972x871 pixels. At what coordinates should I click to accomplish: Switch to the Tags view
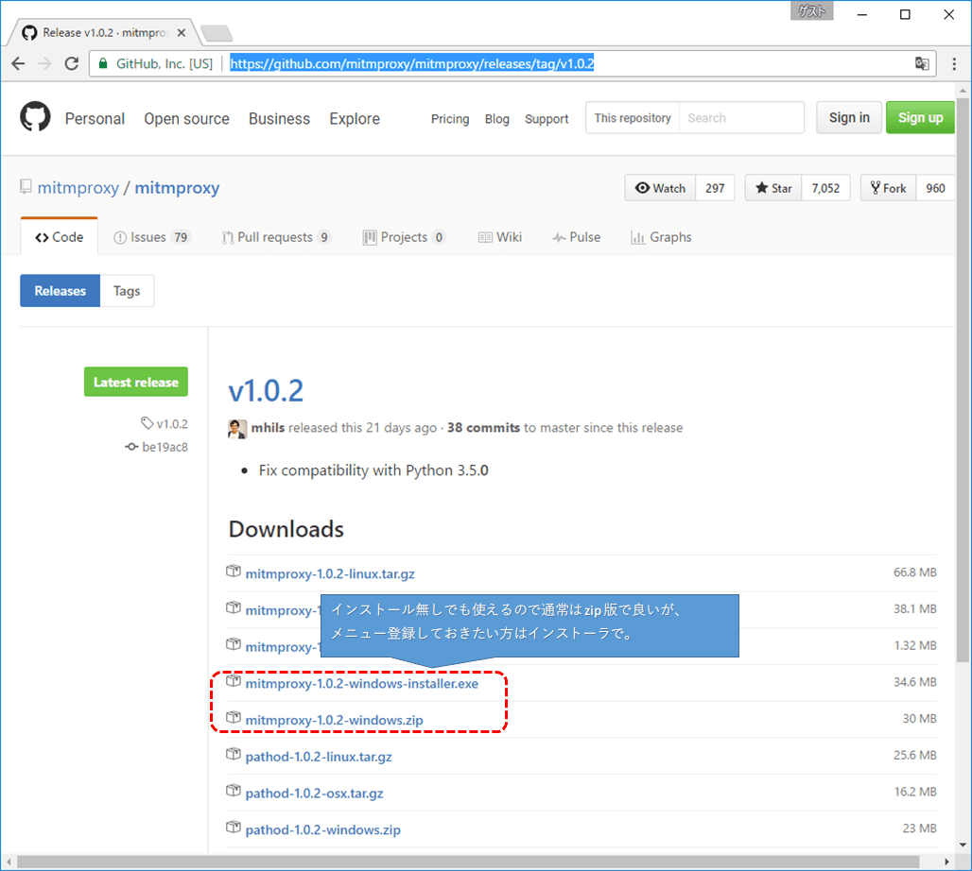[x=127, y=291]
